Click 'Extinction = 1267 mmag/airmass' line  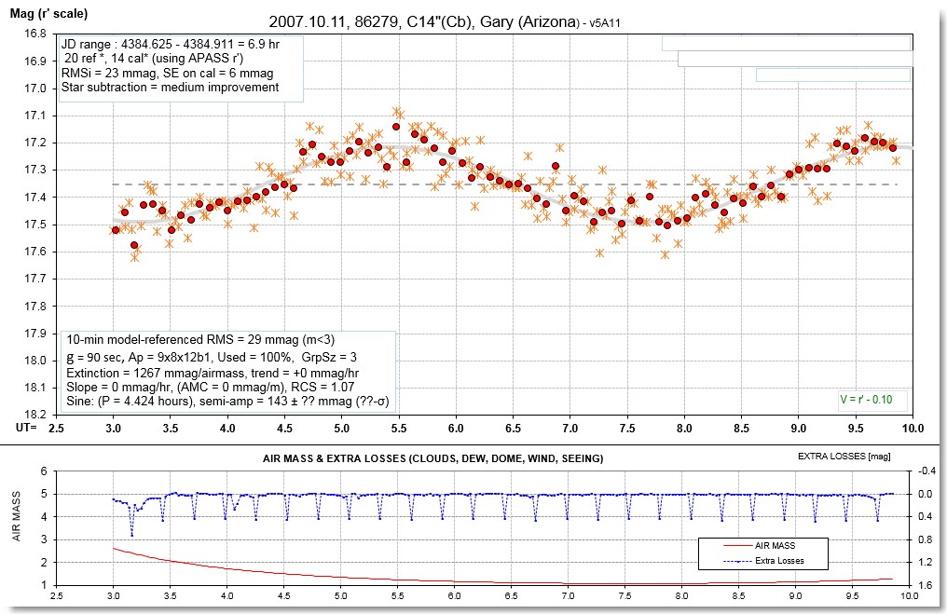pyautogui.click(x=213, y=373)
